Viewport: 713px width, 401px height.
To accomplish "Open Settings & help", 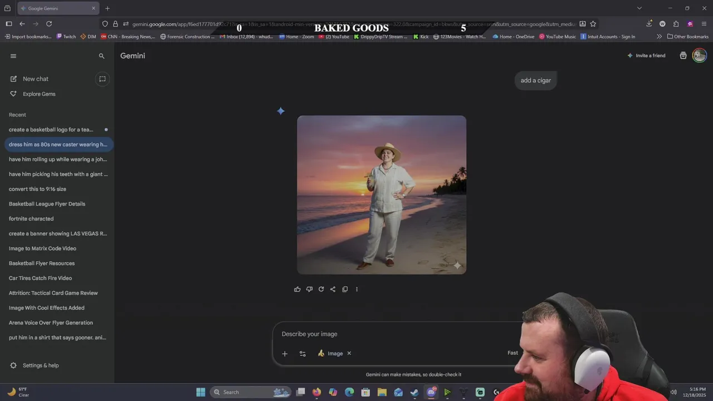I will click(x=34, y=365).
